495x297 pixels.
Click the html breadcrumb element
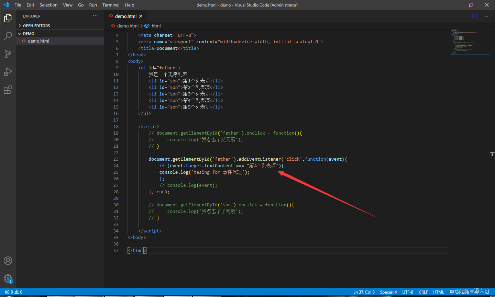(x=156, y=26)
